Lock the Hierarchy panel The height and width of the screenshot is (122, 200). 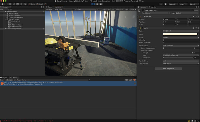(41, 7)
